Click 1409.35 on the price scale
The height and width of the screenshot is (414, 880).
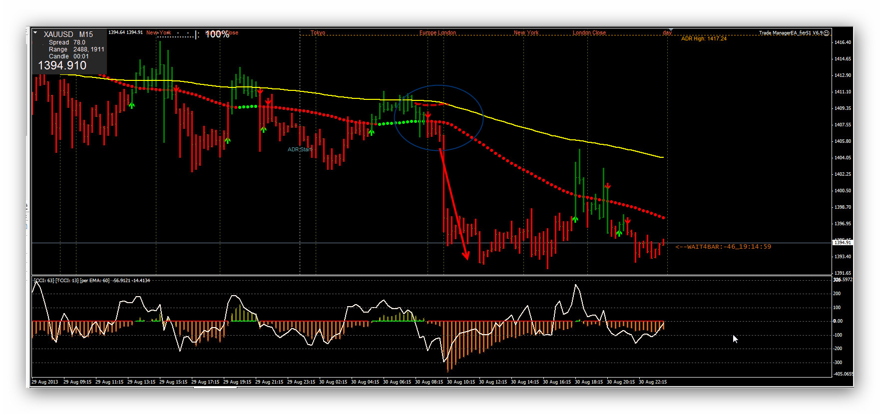point(843,108)
